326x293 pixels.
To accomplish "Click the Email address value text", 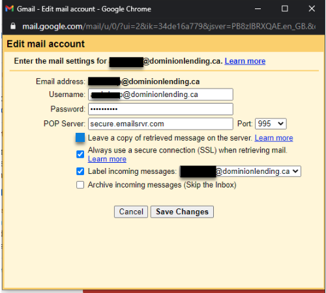I will [x=144, y=81].
